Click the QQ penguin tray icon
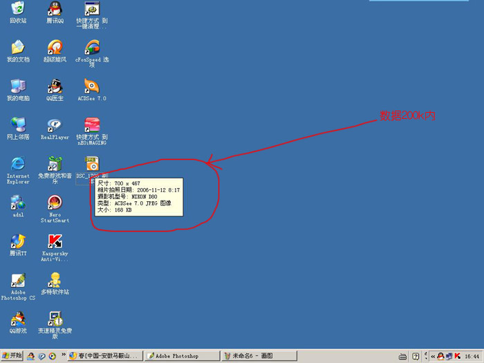The width and height of the screenshot is (484, 363). click(x=441, y=356)
